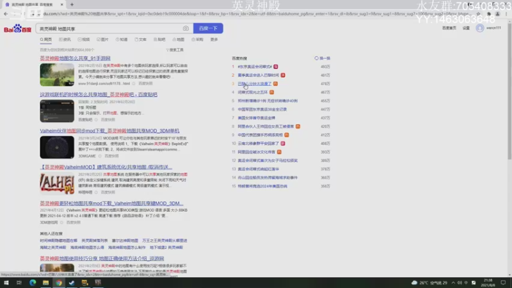
Task: Open 【英灵神殿ValheimMOD】建筑系统优化 result
Action: click(x=106, y=167)
